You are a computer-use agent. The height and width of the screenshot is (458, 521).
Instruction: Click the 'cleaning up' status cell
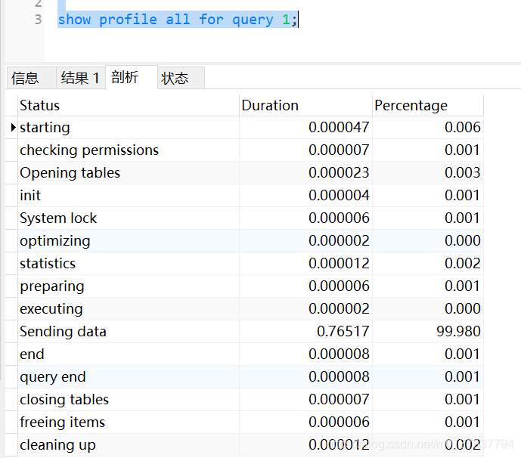click(x=129, y=444)
